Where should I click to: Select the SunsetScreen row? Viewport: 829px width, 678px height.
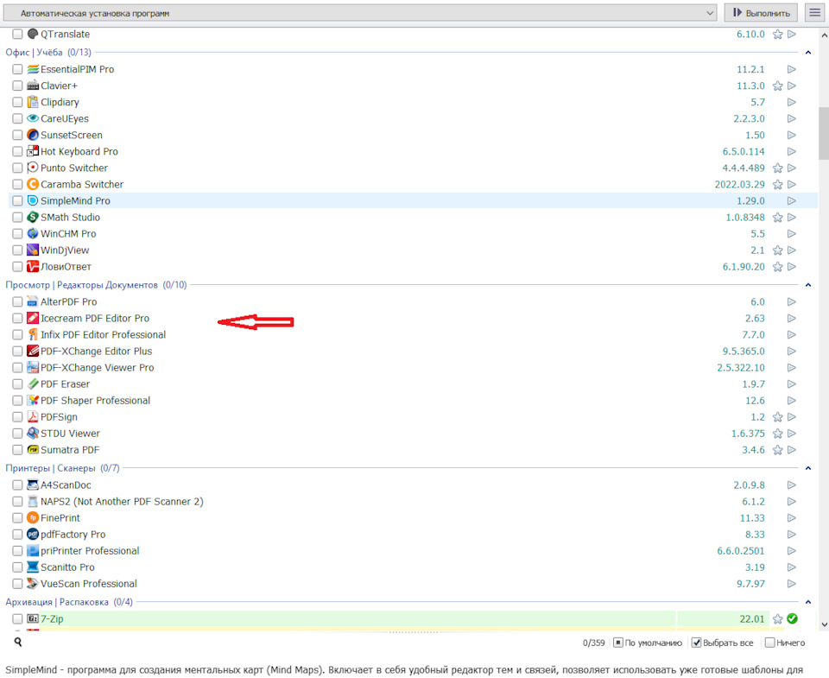(414, 136)
